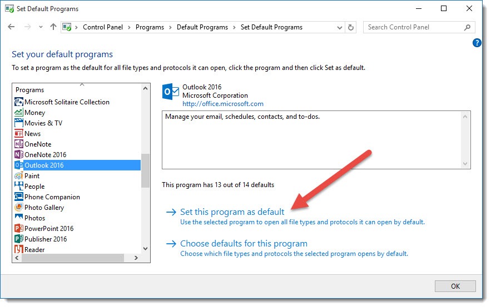Viewport: 491px width, 307px height.
Task: Click the programs list vertical scrollbar thumb
Action: click(145, 170)
